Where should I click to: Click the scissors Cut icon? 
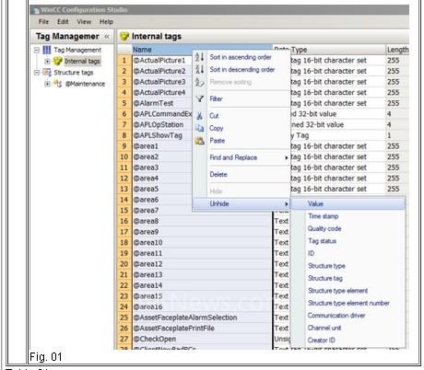199,116
